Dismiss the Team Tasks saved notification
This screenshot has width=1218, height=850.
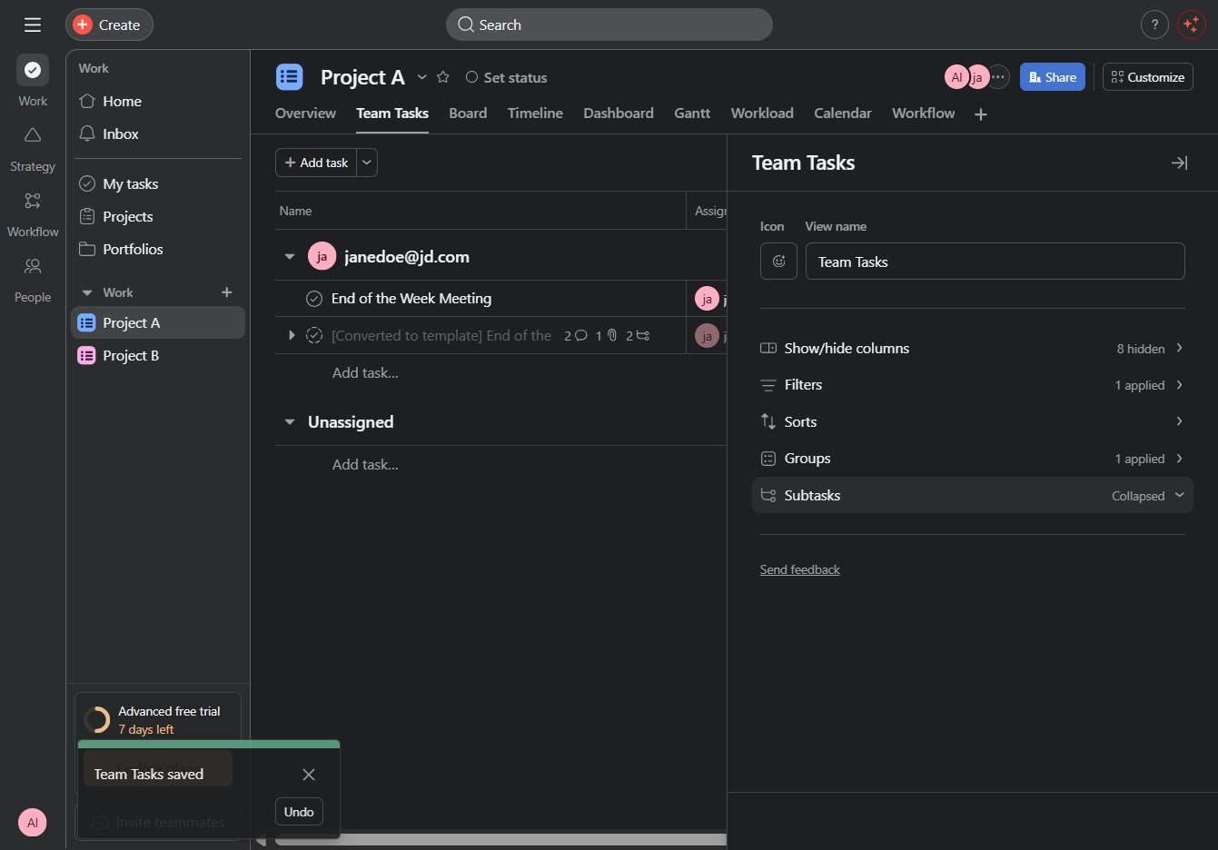click(309, 775)
